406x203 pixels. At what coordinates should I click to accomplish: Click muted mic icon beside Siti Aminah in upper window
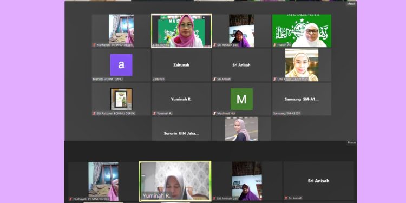(x=214, y=45)
